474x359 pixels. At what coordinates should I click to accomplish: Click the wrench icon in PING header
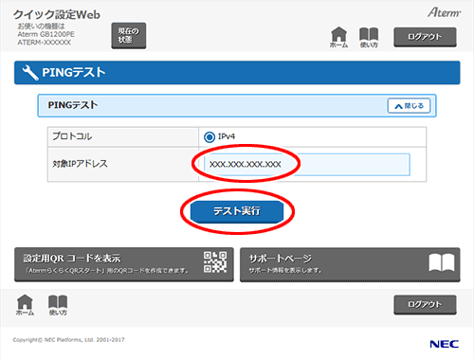[30, 73]
